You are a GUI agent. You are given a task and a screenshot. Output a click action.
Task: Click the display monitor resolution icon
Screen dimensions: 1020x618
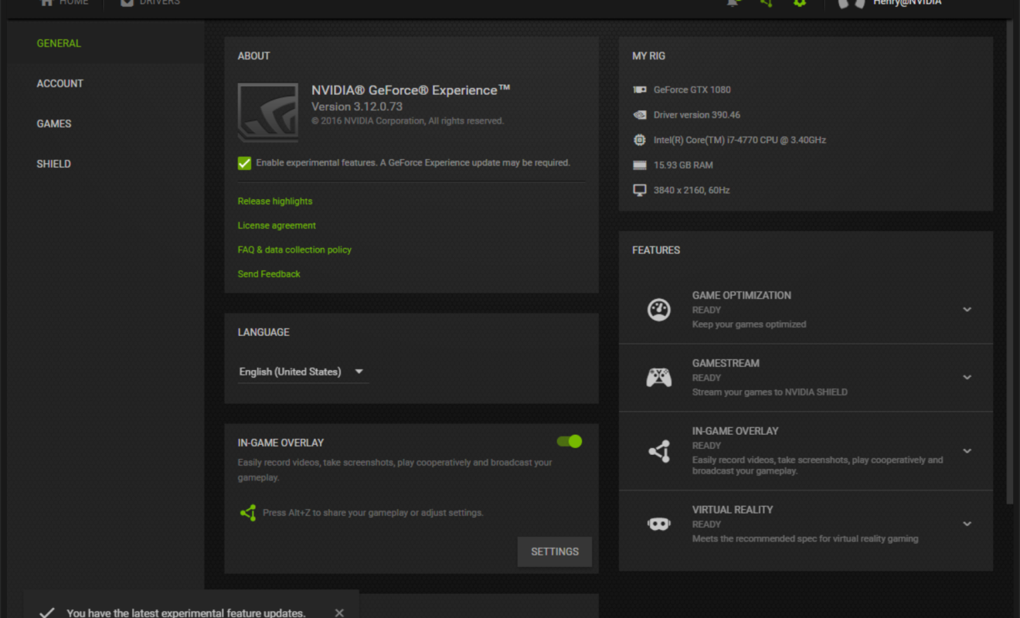tap(640, 190)
